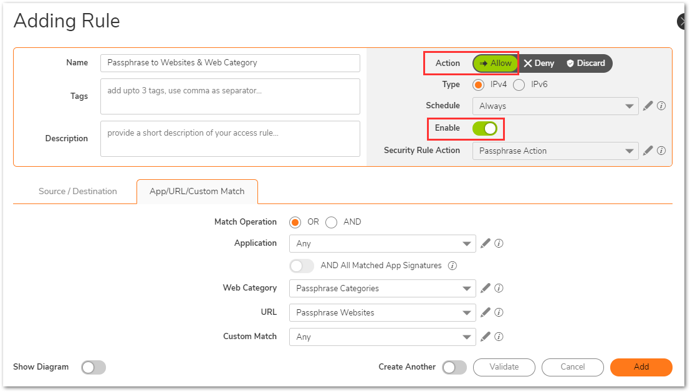Image resolution: width=690 pixels, height=392 pixels.
Task: Set the rule action to Deny
Action: pos(539,63)
